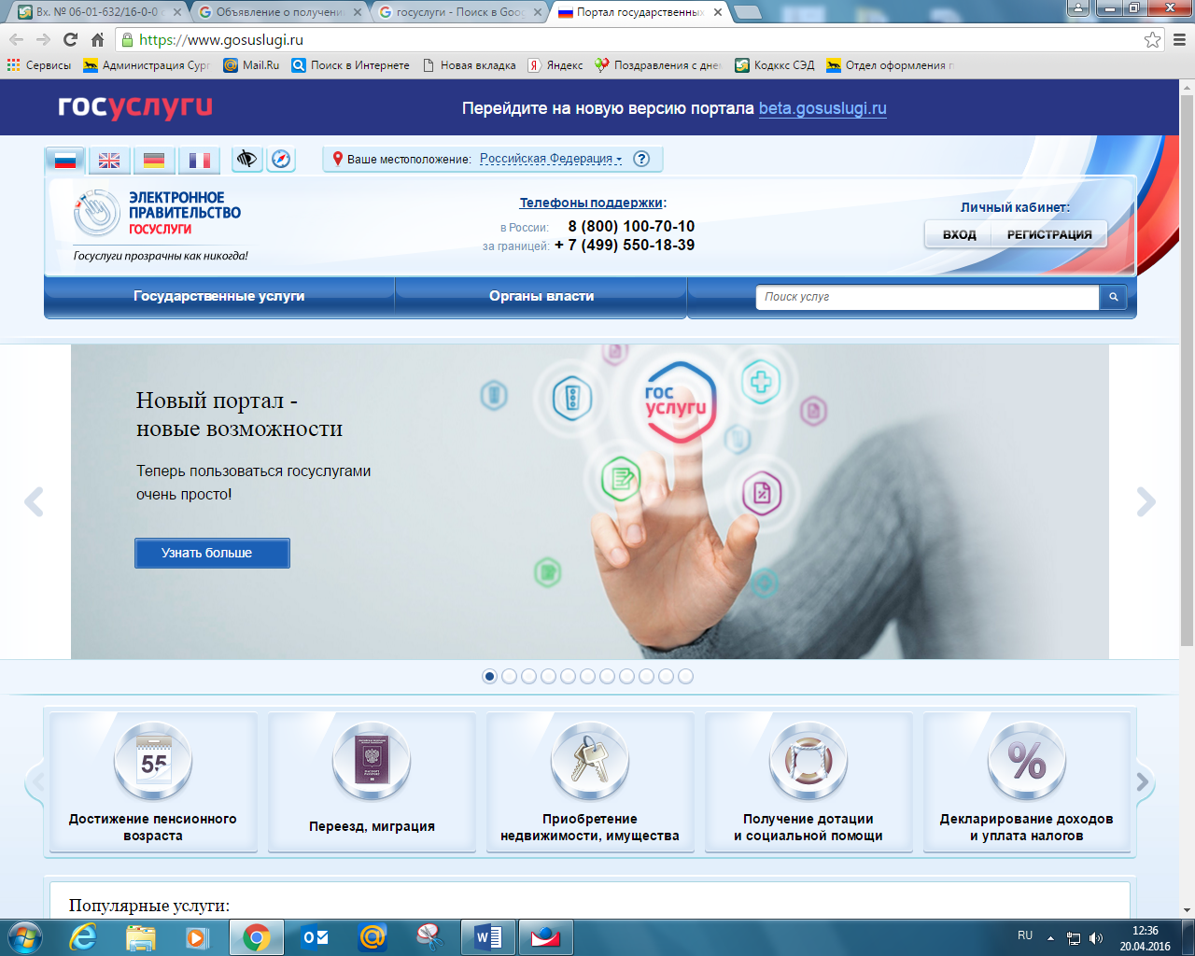Open the property purchase keys icon
1195x956 pixels.
coord(590,762)
